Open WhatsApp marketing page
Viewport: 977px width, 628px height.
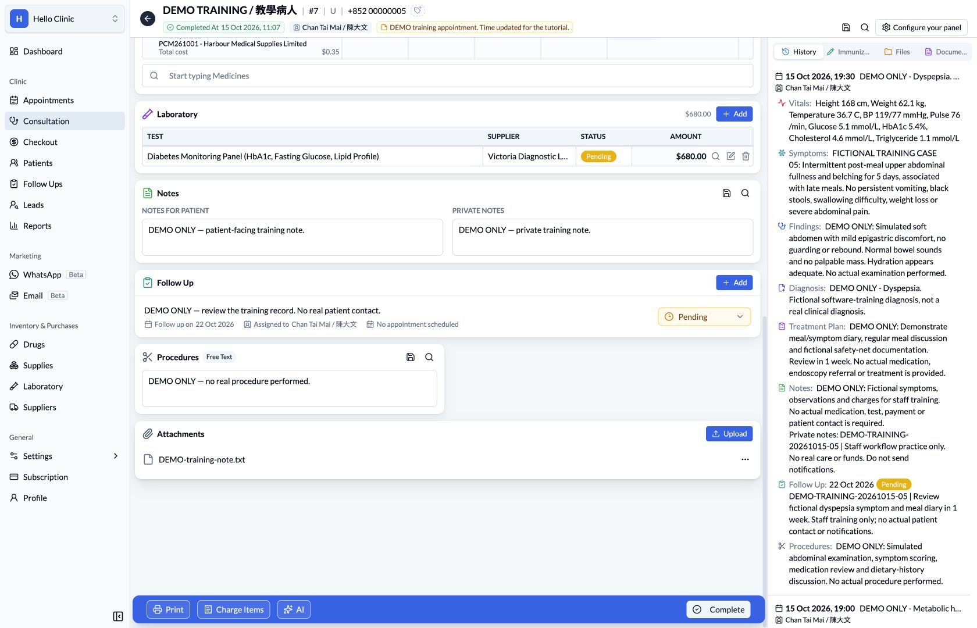tap(65, 274)
